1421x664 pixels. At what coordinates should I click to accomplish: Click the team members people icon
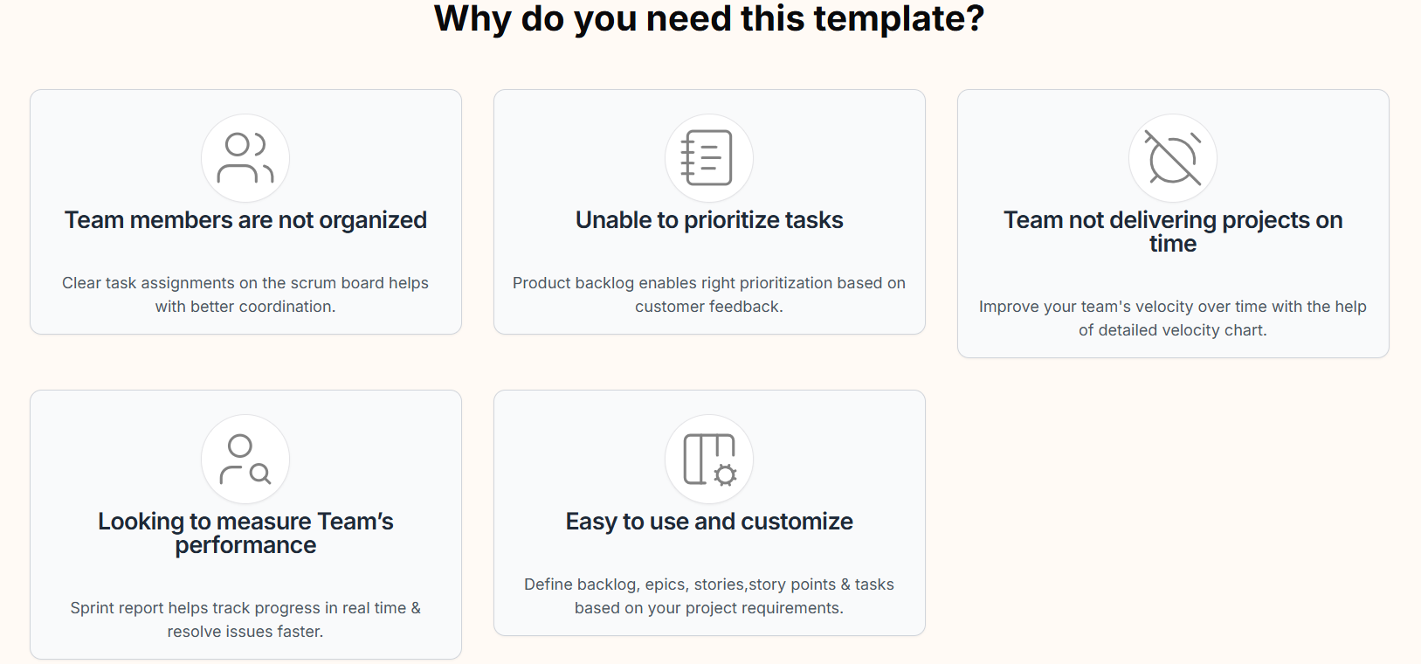(x=245, y=158)
